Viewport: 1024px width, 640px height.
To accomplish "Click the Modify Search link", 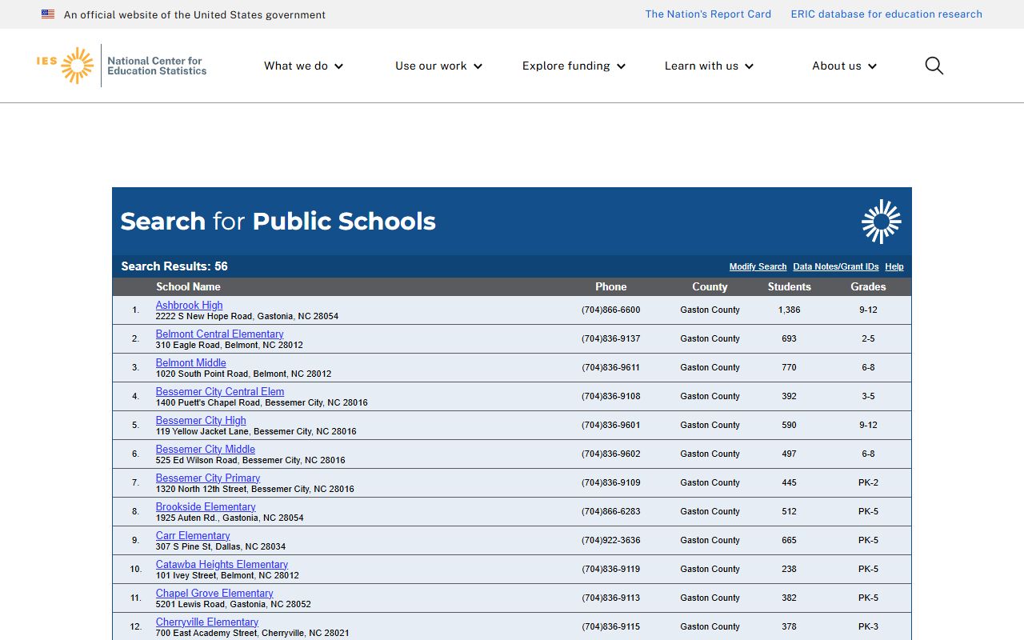I will [758, 266].
